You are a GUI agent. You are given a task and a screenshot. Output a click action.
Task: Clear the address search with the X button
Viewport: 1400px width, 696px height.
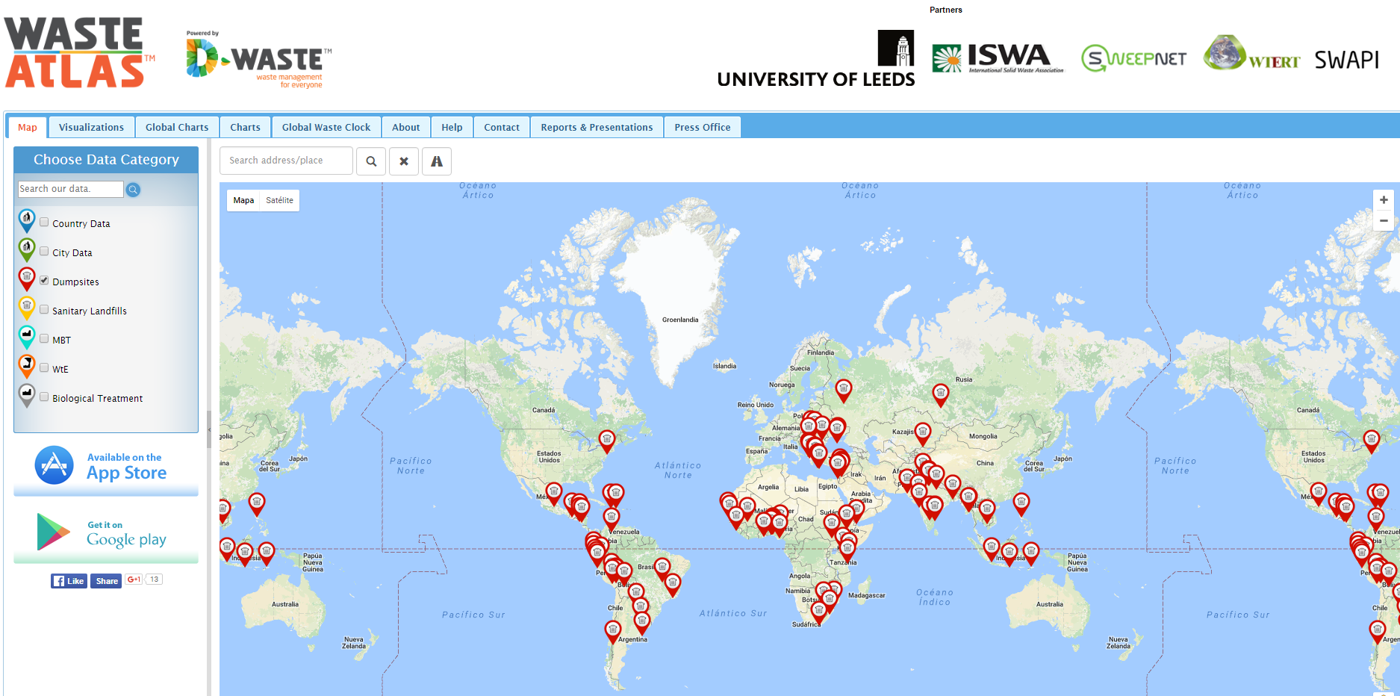pos(404,161)
